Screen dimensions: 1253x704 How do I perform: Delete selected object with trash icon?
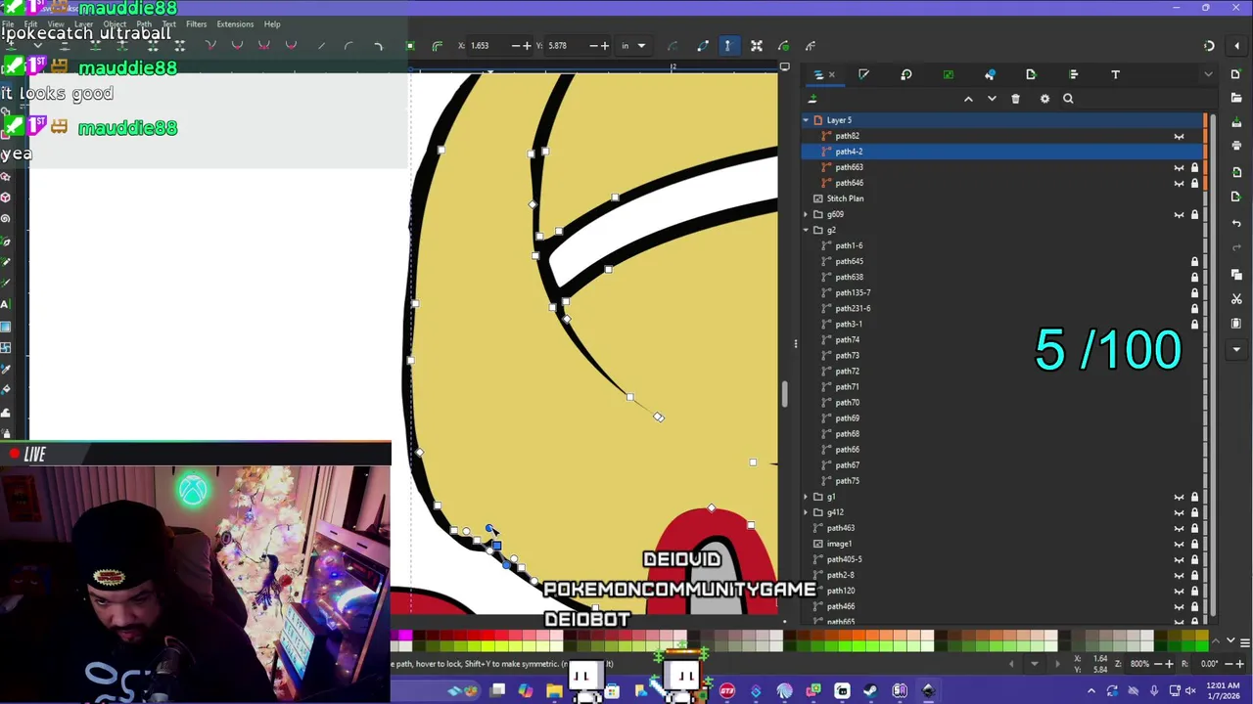click(1015, 99)
